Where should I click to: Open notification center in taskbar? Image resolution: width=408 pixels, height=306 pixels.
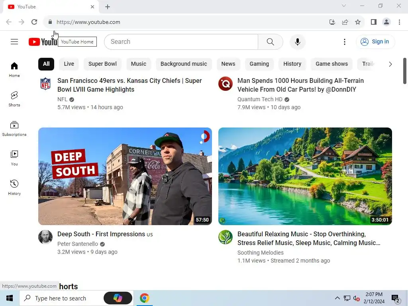396,298
